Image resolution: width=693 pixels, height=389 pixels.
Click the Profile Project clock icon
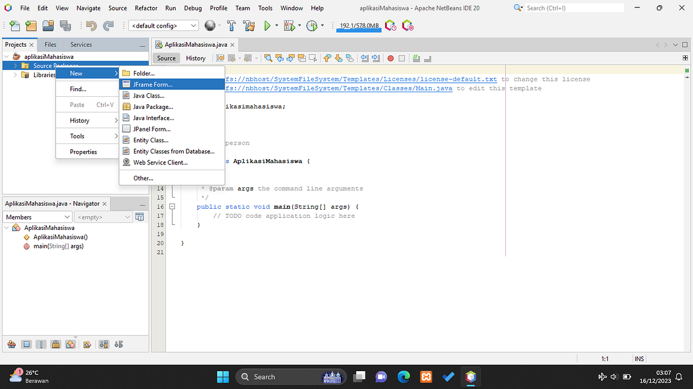pos(312,26)
